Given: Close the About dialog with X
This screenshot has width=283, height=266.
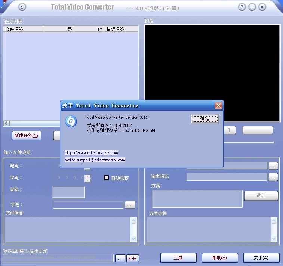Looking at the screenshot, I should (218, 106).
